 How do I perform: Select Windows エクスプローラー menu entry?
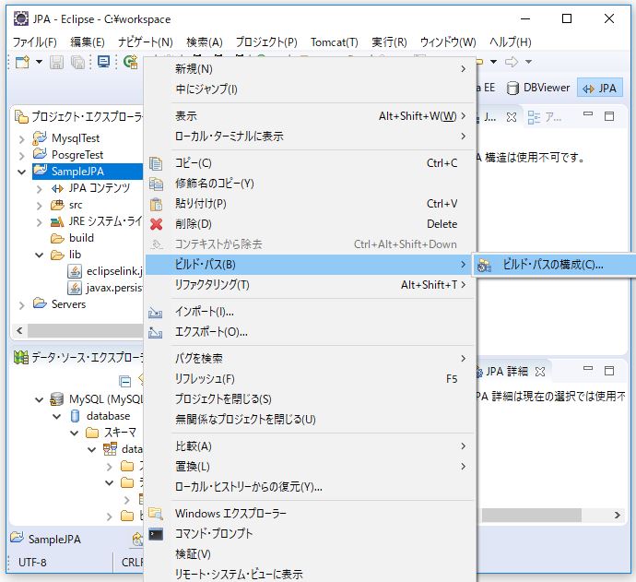[230, 514]
